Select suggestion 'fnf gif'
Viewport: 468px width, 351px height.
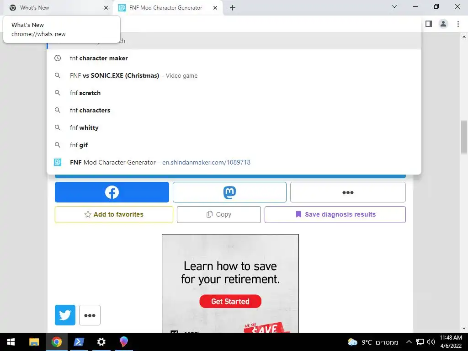(234, 145)
